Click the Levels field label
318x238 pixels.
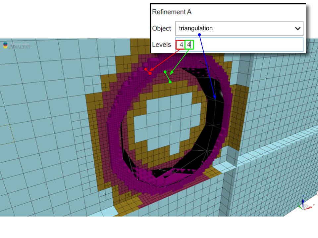(x=161, y=45)
